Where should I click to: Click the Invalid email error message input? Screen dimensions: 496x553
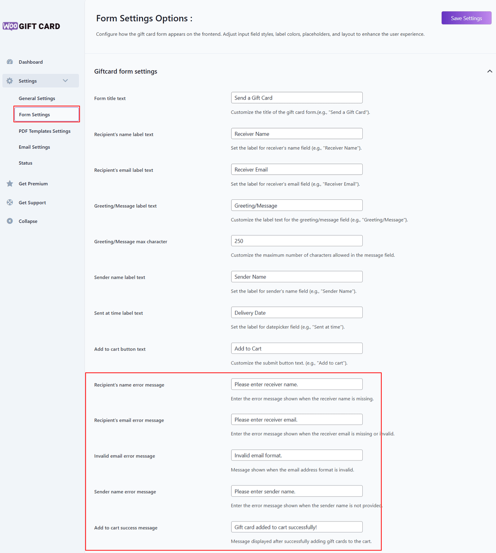(x=296, y=455)
